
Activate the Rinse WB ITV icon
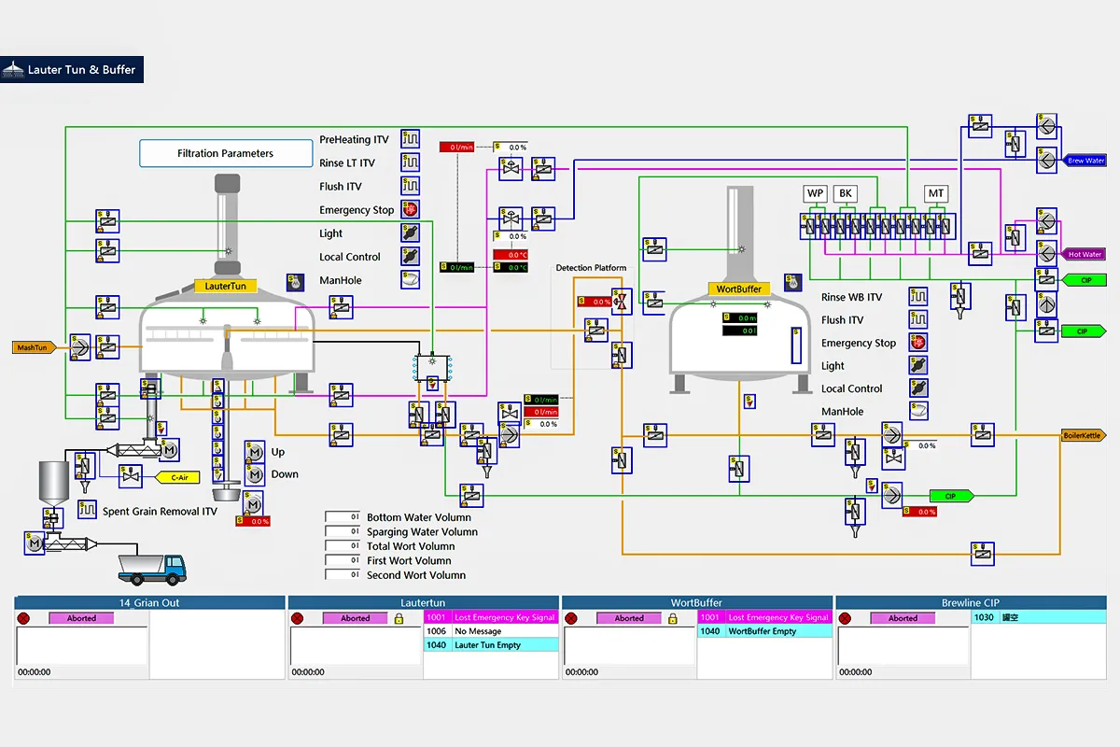point(918,297)
